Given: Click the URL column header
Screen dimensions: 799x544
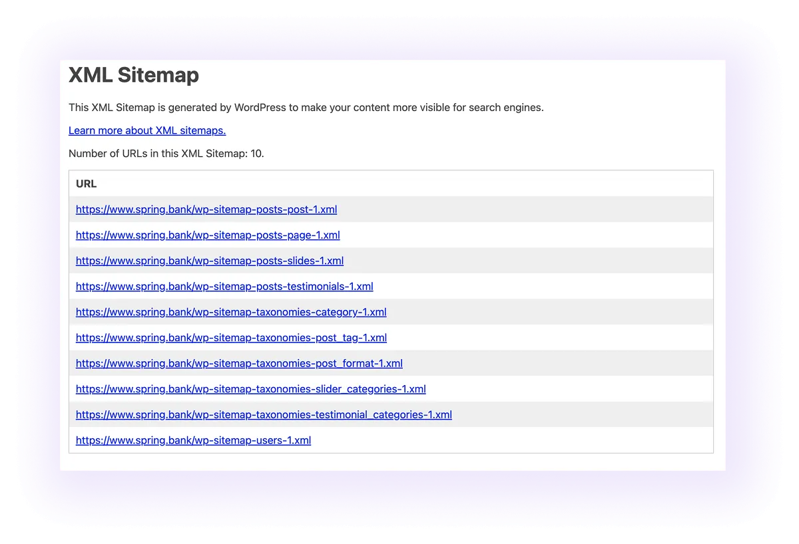Looking at the screenshot, I should point(86,184).
